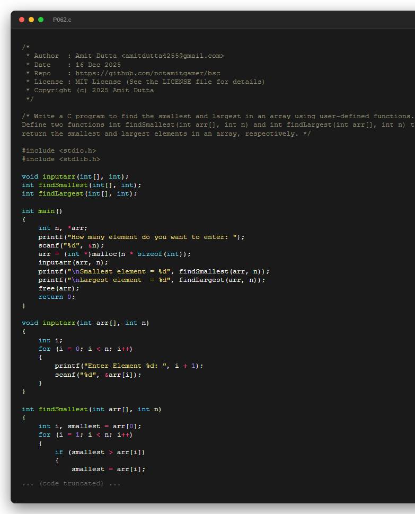Image resolution: width=415 pixels, height=514 pixels.
Task: Click the 'void inputarr(int[], int);' prototype
Action: pos(75,176)
